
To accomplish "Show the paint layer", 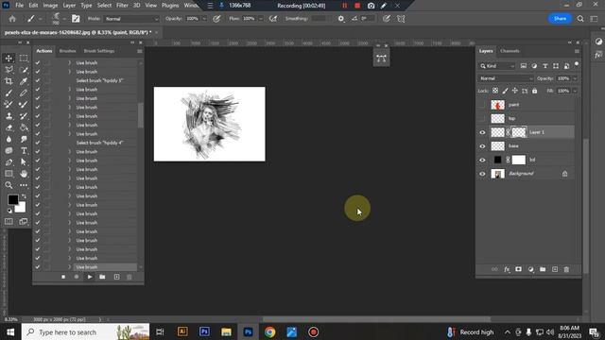I will point(482,105).
